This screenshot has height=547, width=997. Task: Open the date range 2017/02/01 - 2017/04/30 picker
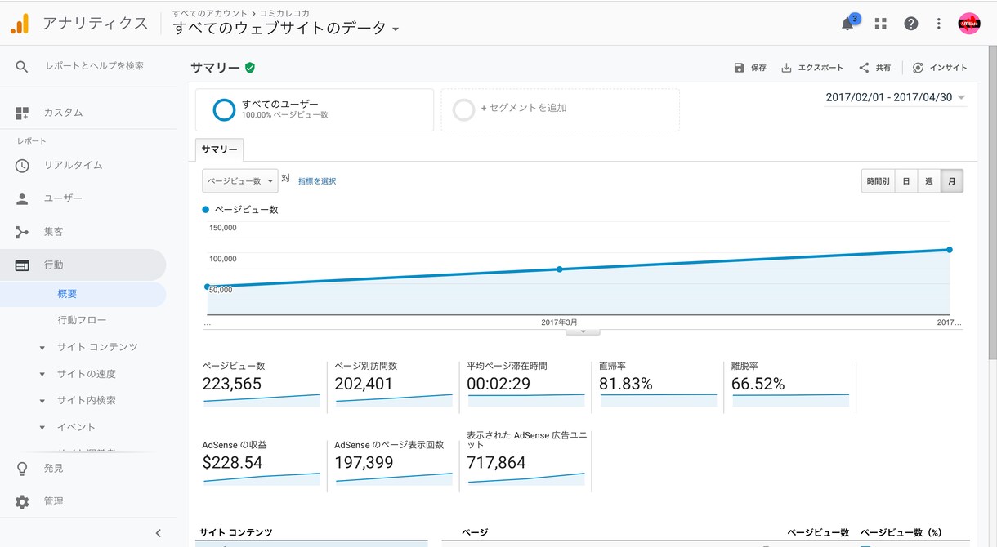click(x=896, y=97)
